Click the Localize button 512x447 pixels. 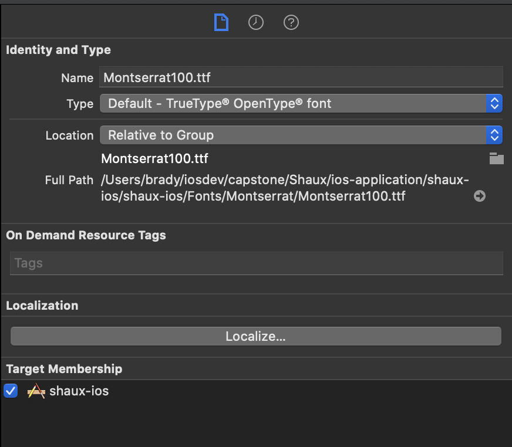click(x=256, y=336)
